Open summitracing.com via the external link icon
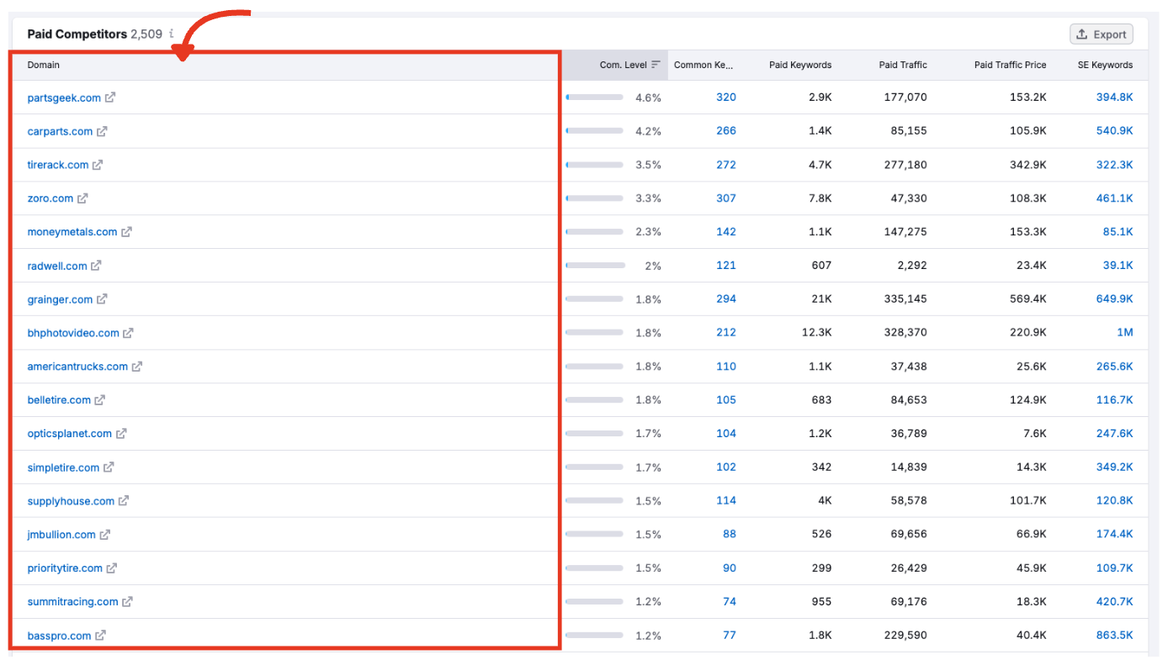The width and height of the screenshot is (1168, 660). pos(129,602)
